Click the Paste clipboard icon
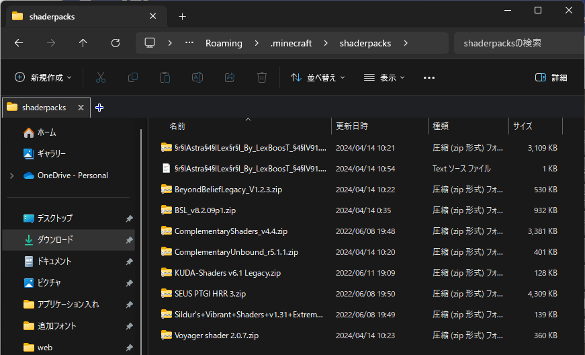This screenshot has height=355, width=585. click(x=165, y=77)
